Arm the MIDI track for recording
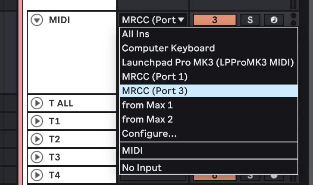The width and height of the screenshot is (313, 185). tap(273, 20)
